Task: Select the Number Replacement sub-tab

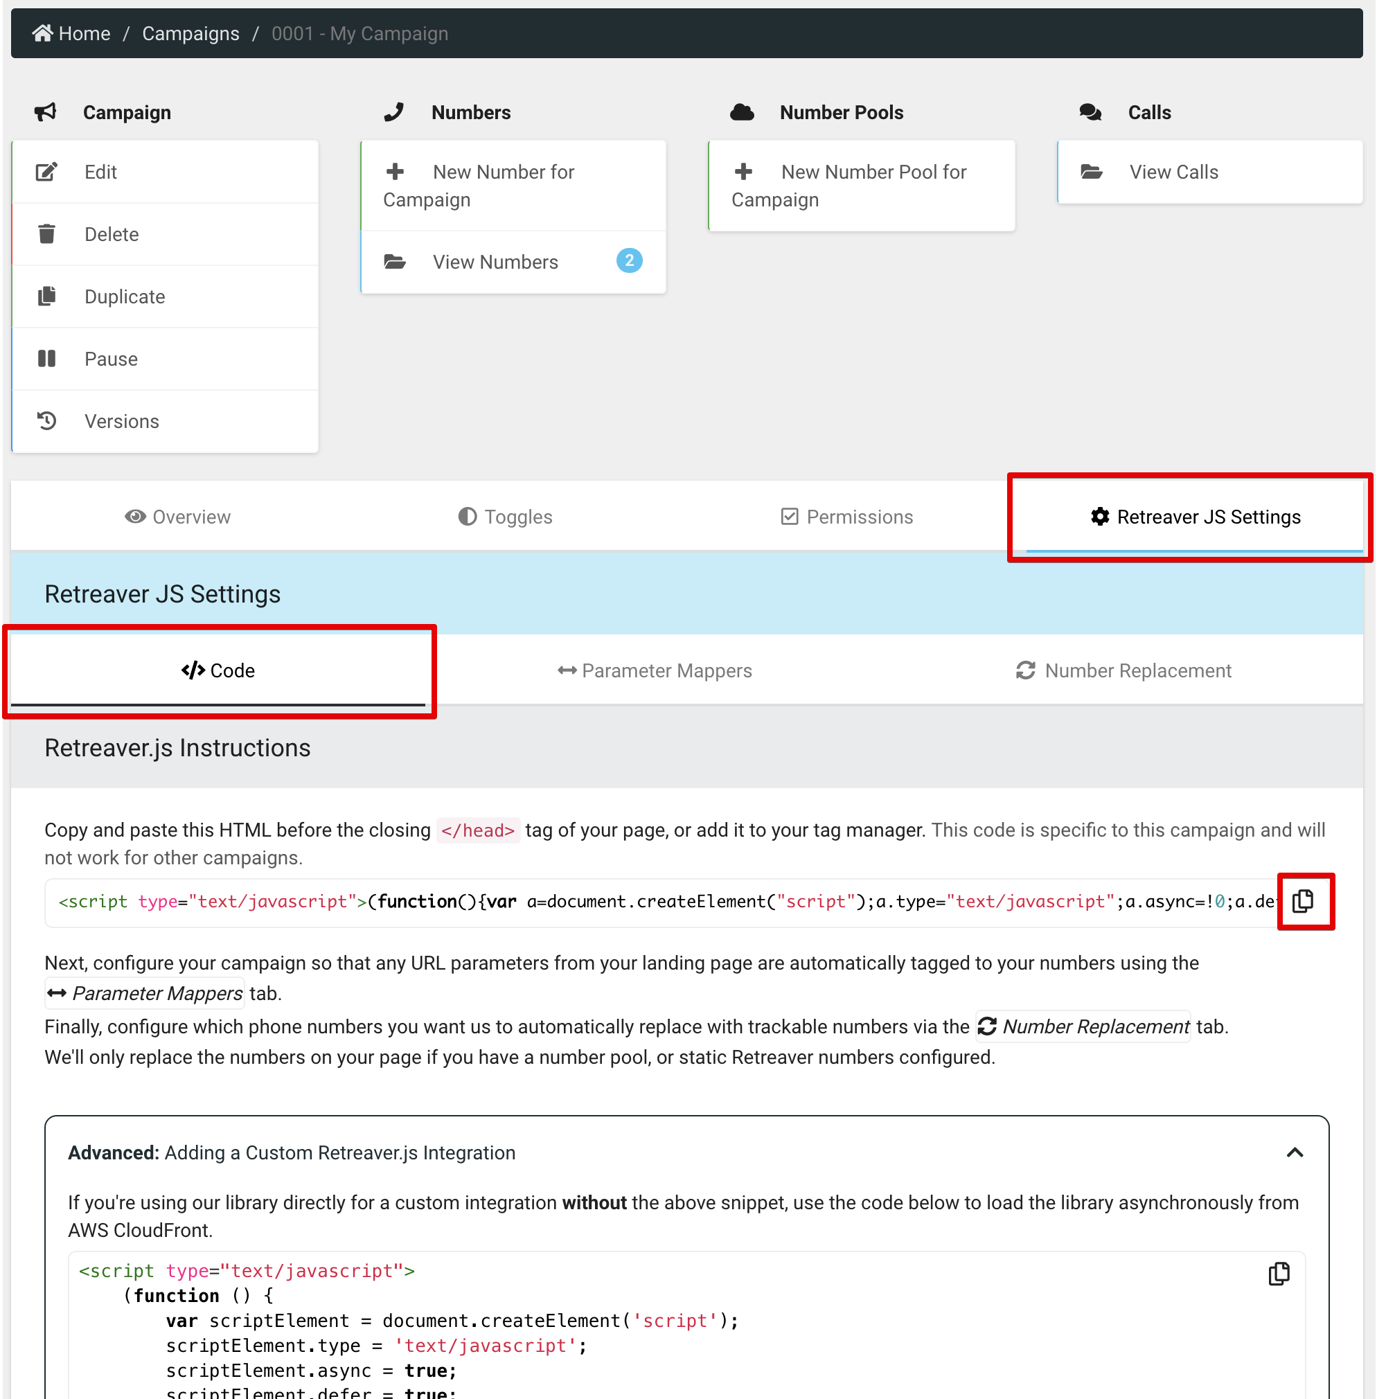Action: point(1123,671)
